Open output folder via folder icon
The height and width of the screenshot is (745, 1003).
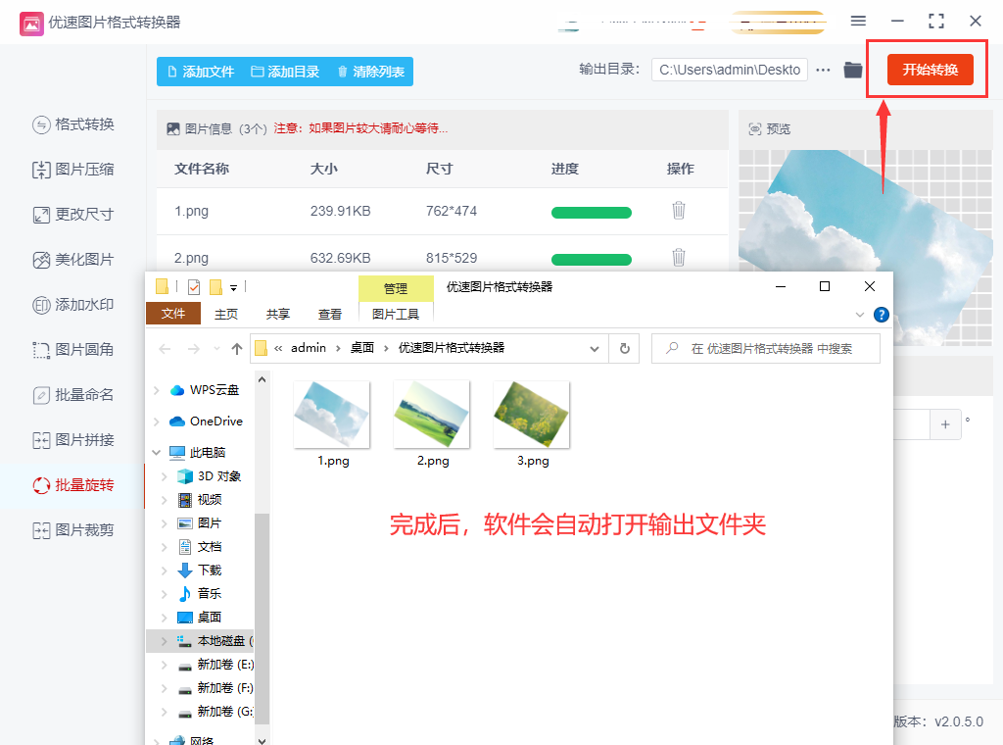coord(853,70)
